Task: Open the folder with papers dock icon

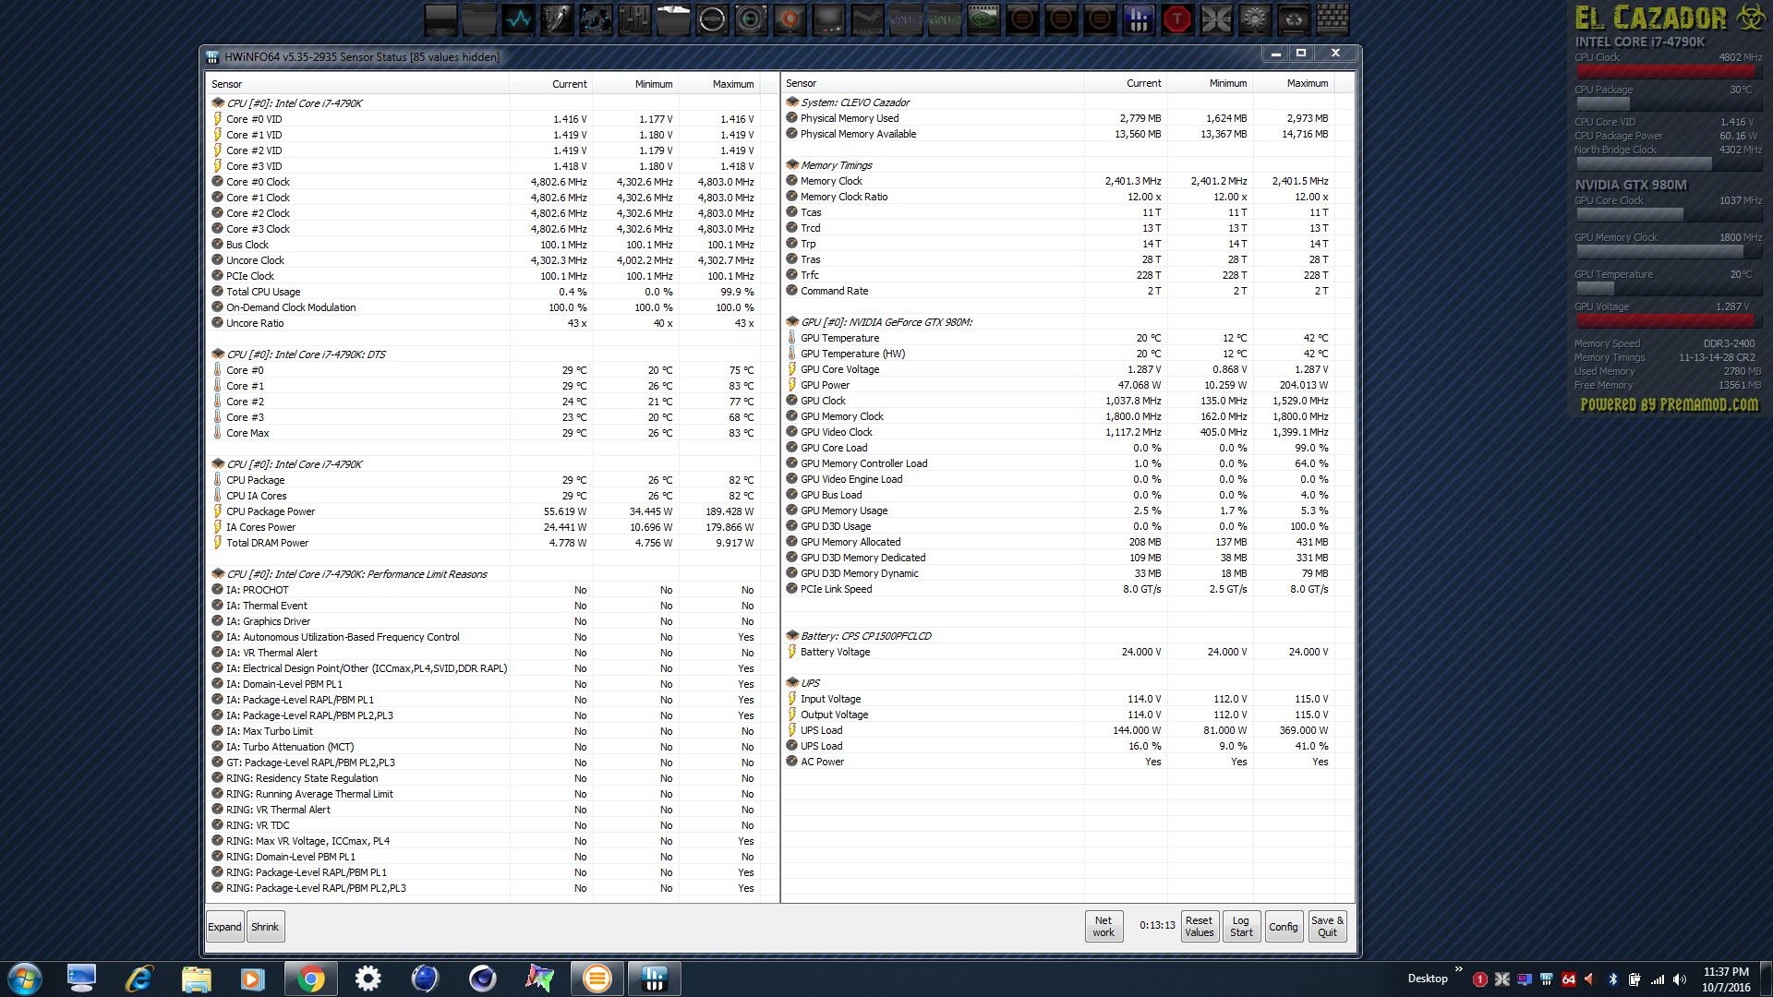Action: point(673,19)
